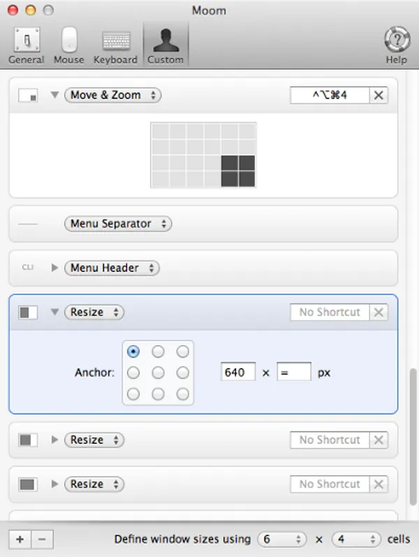Image resolution: width=419 pixels, height=557 pixels.
Task: Click the CLI icon of Menu Header
Action: pyautogui.click(x=28, y=267)
